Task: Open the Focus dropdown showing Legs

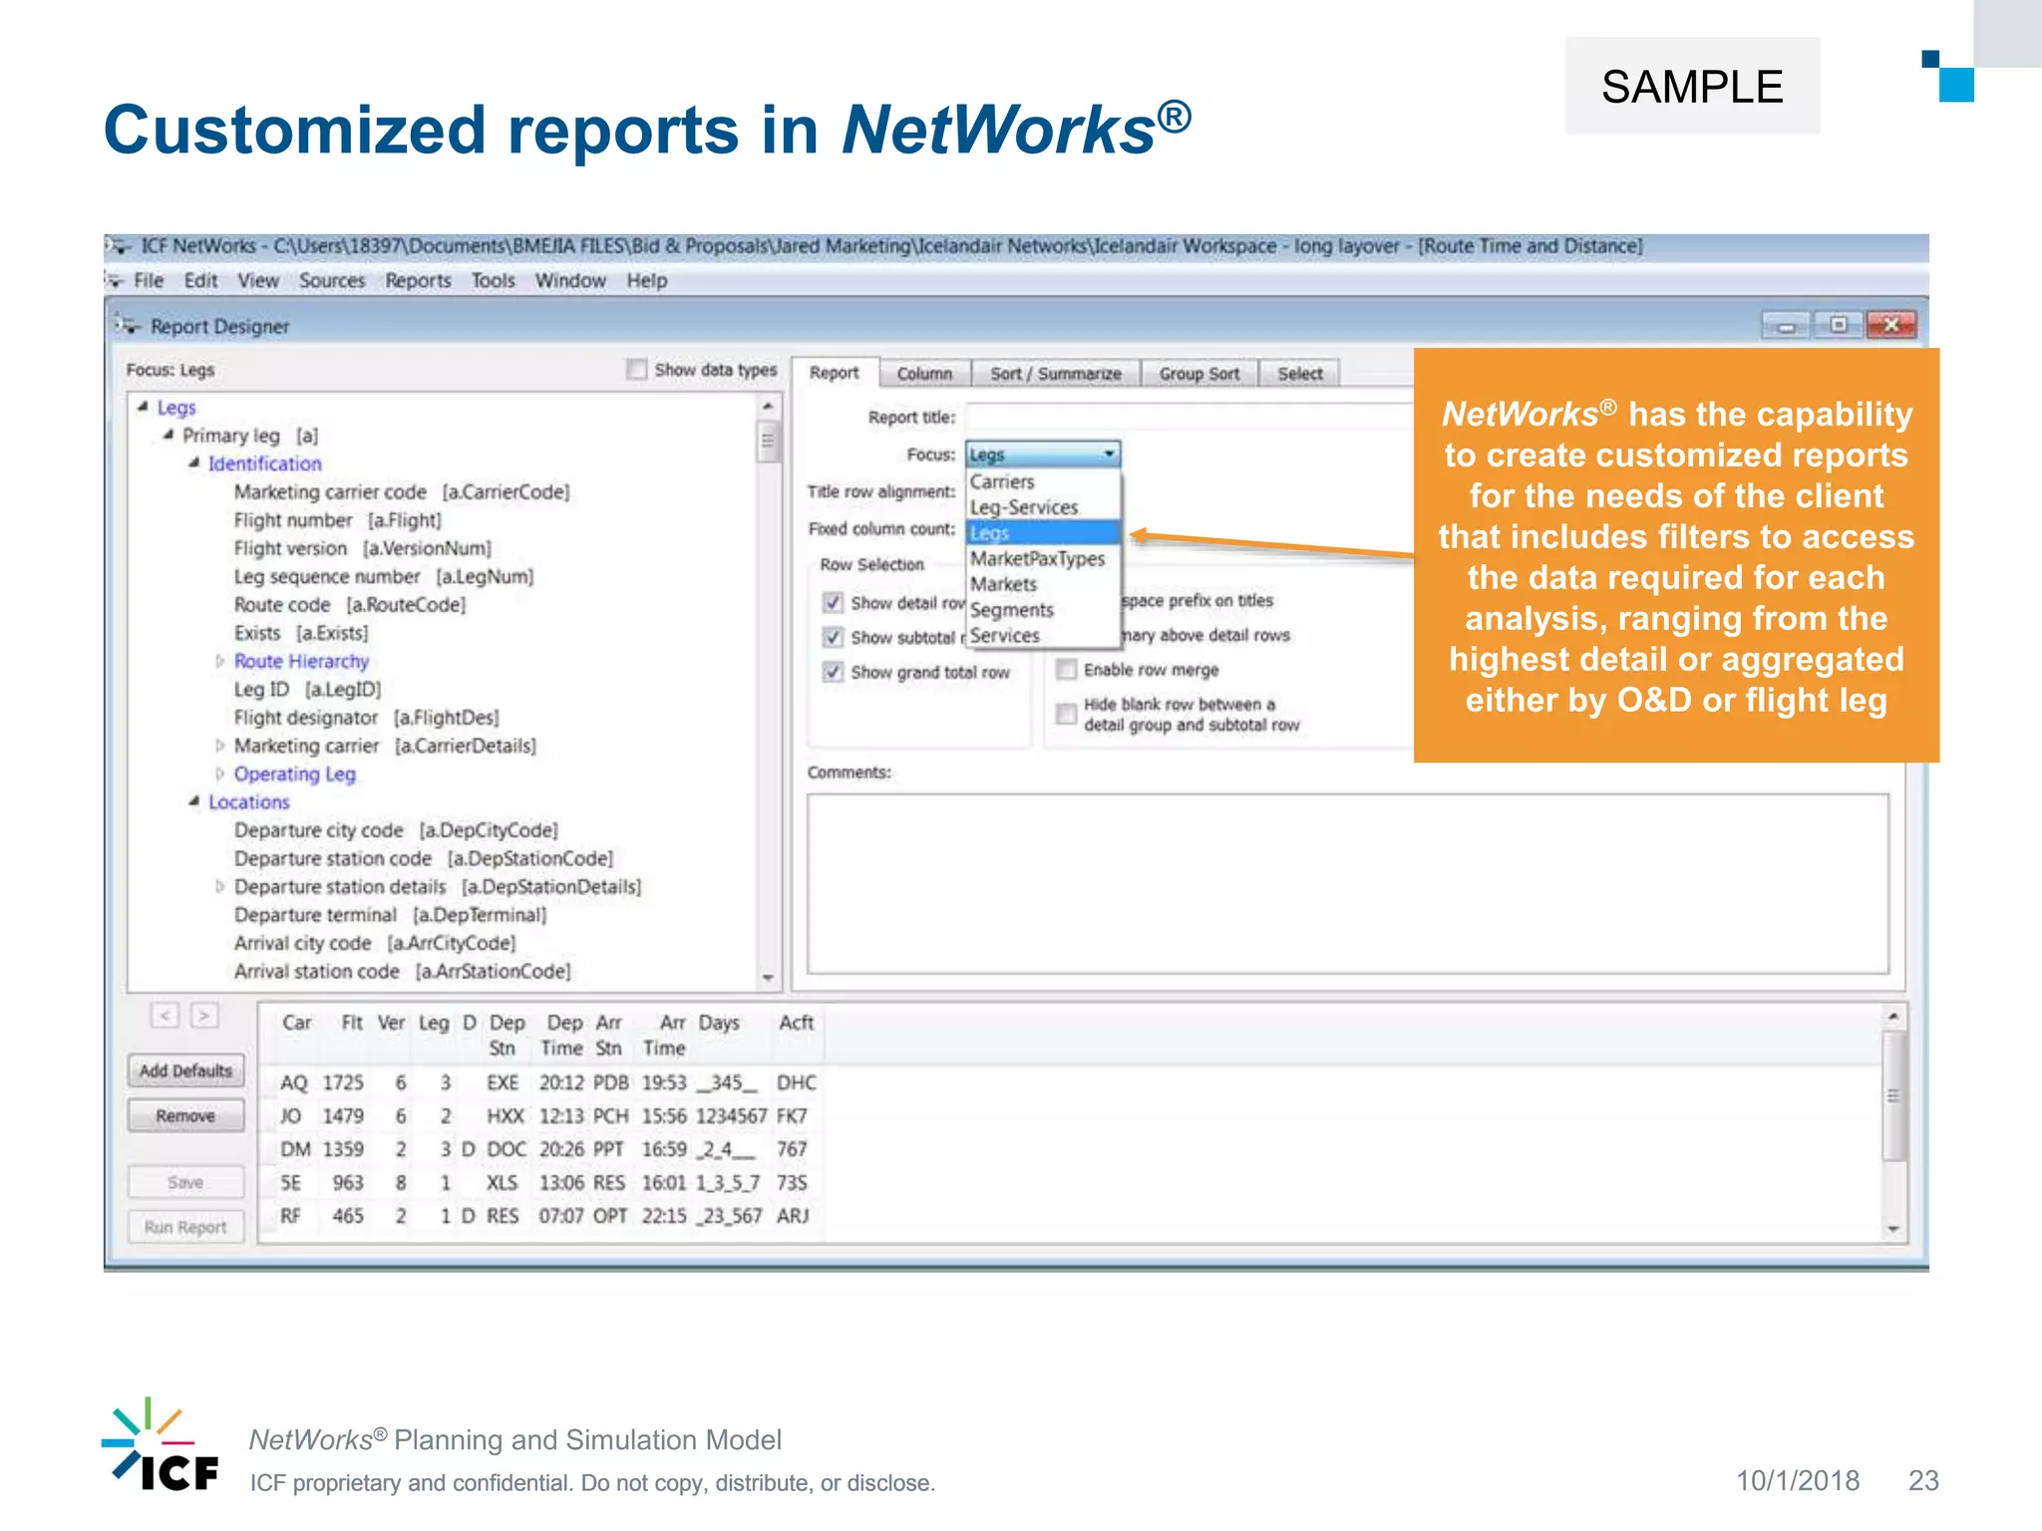Action: [x=1043, y=455]
